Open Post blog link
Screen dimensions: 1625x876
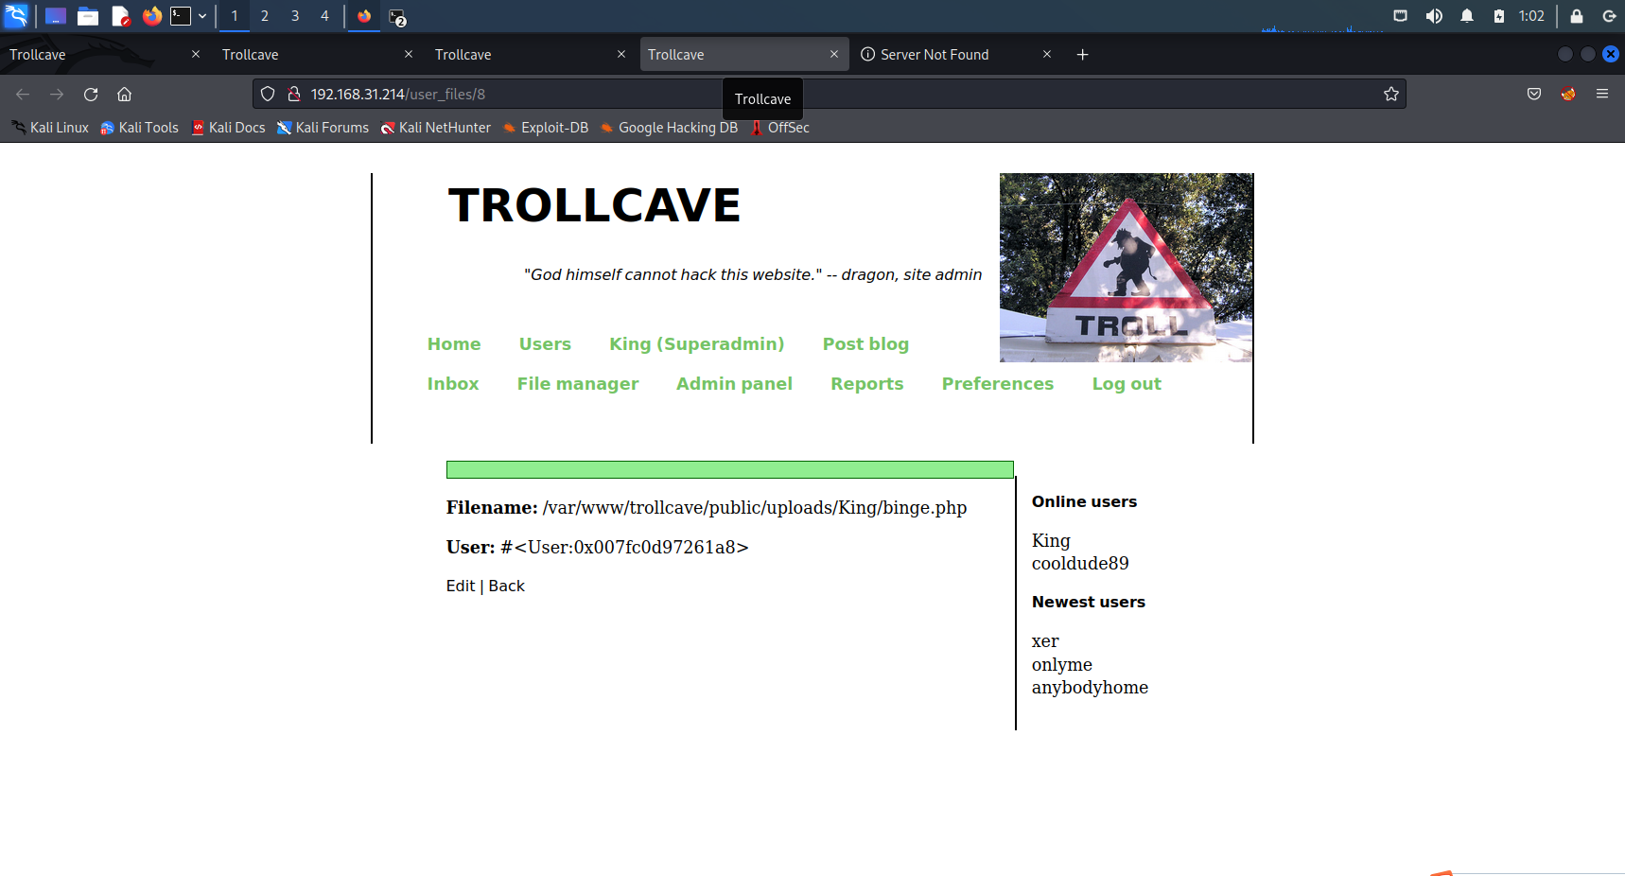pos(865,344)
